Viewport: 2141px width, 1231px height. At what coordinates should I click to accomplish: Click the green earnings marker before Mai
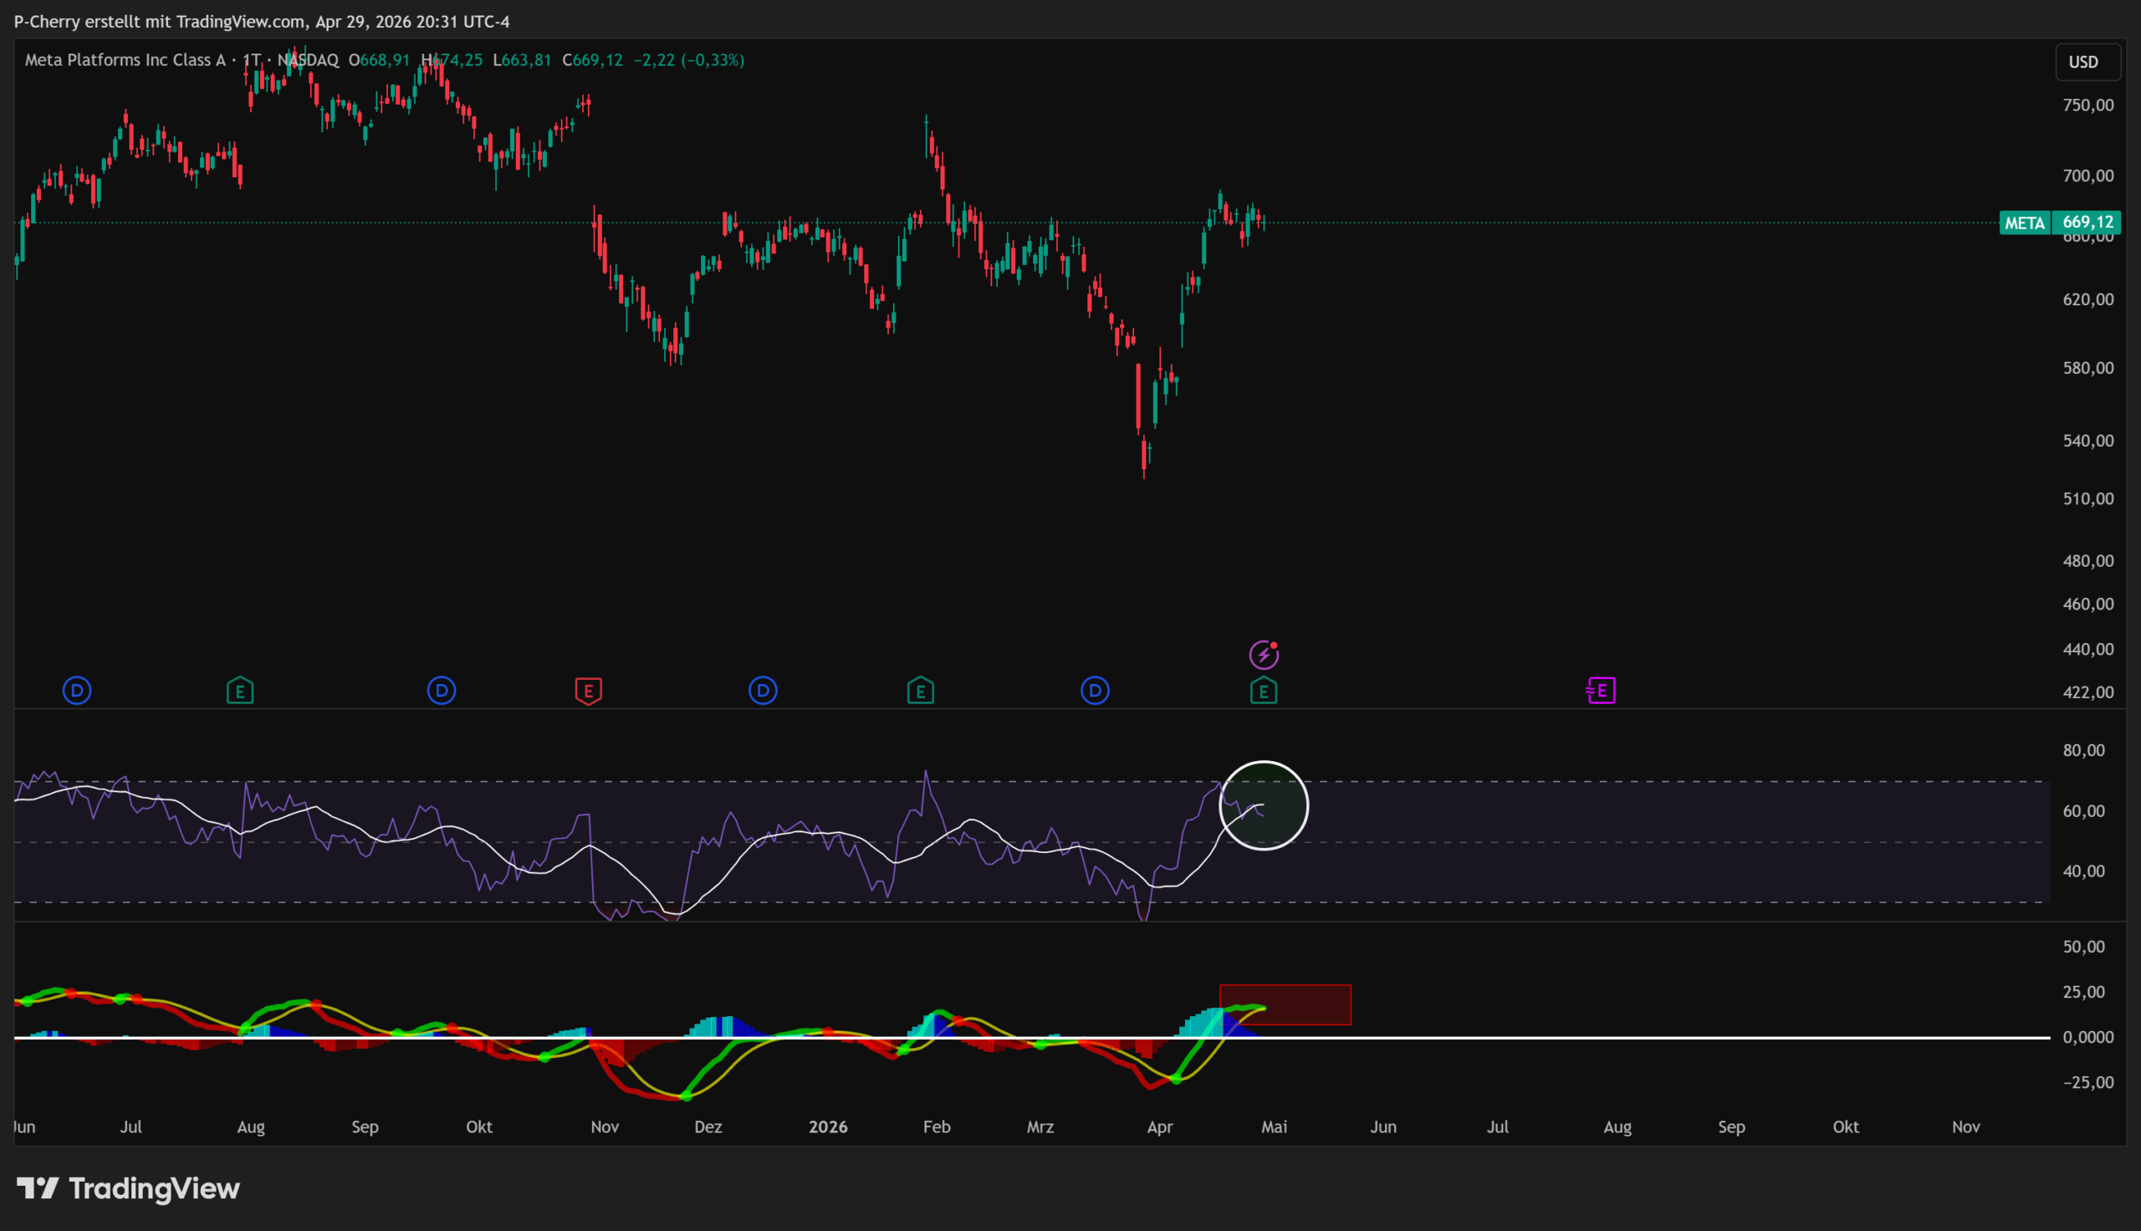pos(1263,692)
